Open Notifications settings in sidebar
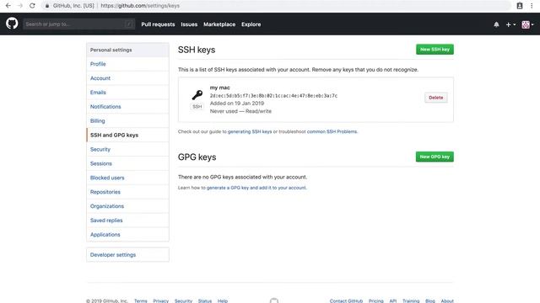The height and width of the screenshot is (303, 540). [x=127, y=107]
